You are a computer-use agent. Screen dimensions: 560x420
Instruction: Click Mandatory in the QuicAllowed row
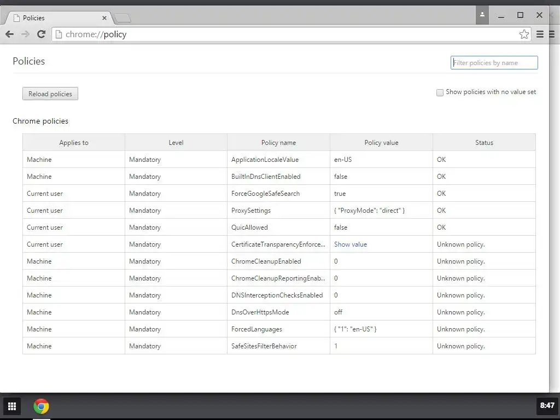[144, 227]
